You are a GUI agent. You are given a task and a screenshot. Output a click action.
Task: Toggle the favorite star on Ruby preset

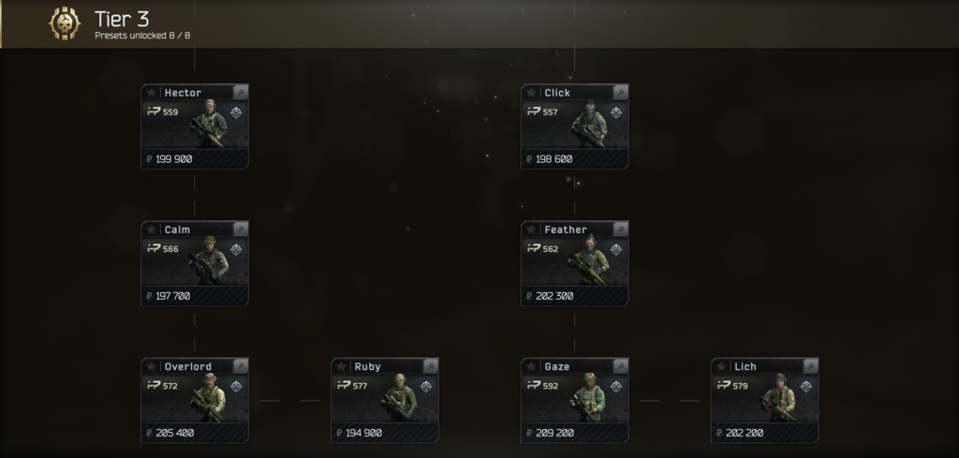(x=341, y=366)
